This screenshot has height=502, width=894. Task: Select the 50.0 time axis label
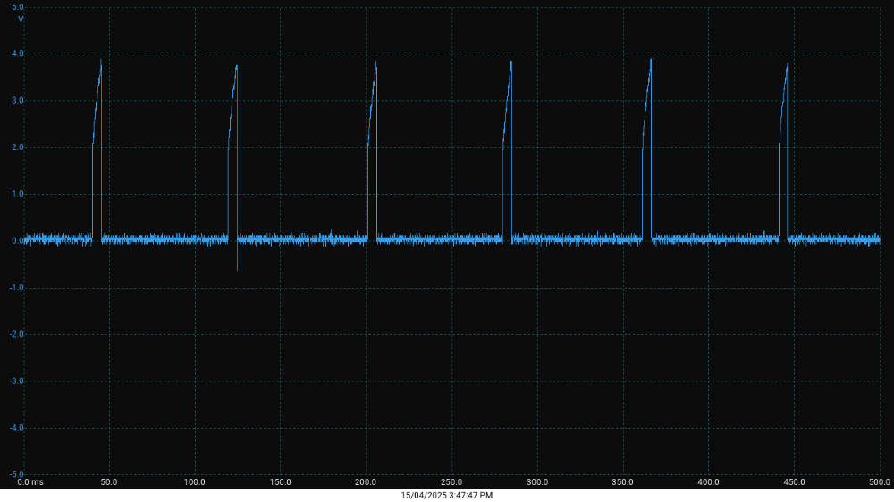point(109,482)
